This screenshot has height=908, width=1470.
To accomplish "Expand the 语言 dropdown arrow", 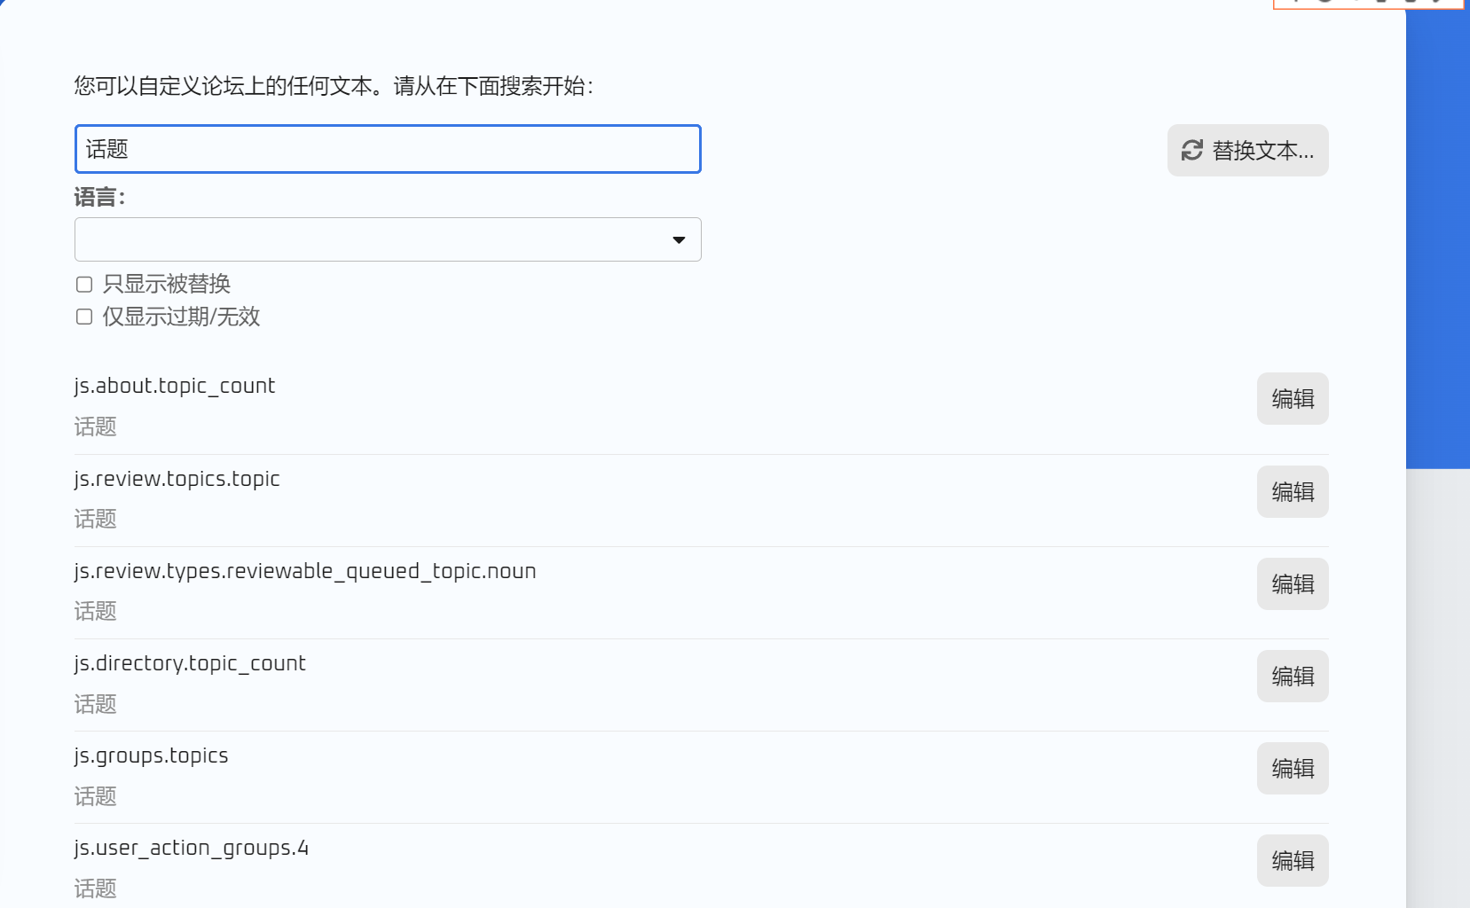I will click(x=679, y=240).
